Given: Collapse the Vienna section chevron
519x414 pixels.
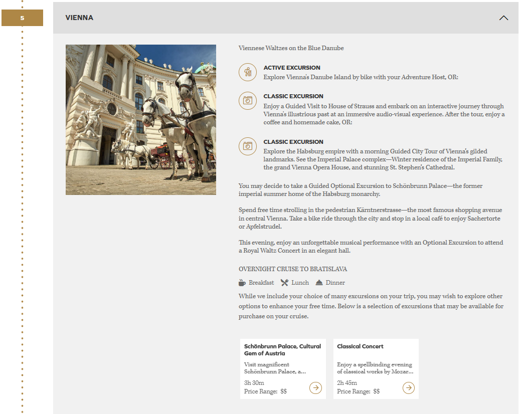Looking at the screenshot, I should click(x=503, y=18).
